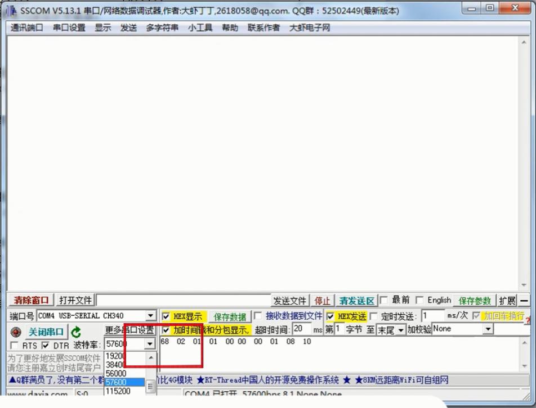
Task: Click the red port status indicator icon
Action: click(x=16, y=332)
